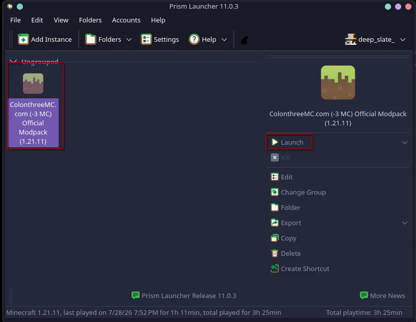The width and height of the screenshot is (416, 322).
Task: Open the account switcher dropdown arrow
Action: point(403,40)
